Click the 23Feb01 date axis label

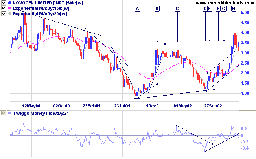point(91,106)
